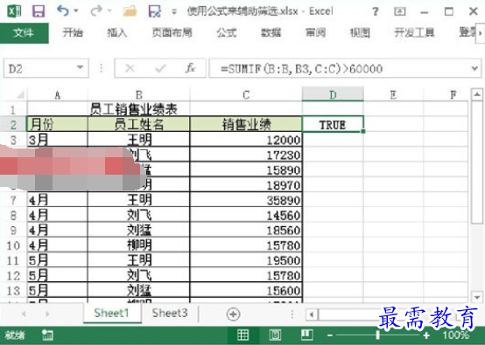Screen dimensions: 485x345
Task: Switch to the Sheet3 tab
Action: tap(170, 314)
